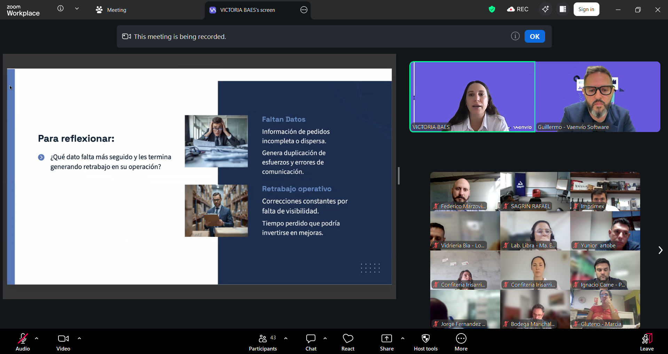The height and width of the screenshot is (354, 668).
Task: Expand the Share options caret
Action: [x=403, y=338]
